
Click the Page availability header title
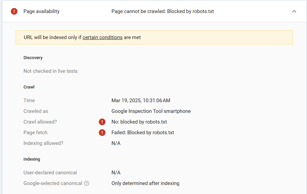41,11
